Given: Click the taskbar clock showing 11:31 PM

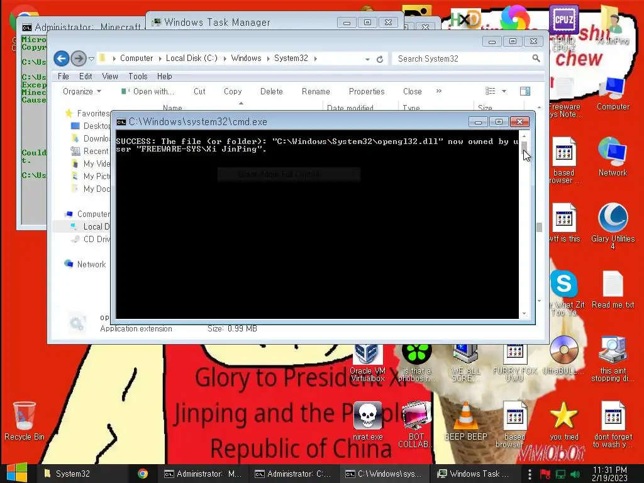Looking at the screenshot, I should pos(609,474).
